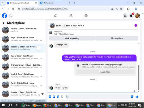Screen dimensions: 144x108
Task: Open the emoji picker icon
Action: click(132, 96)
